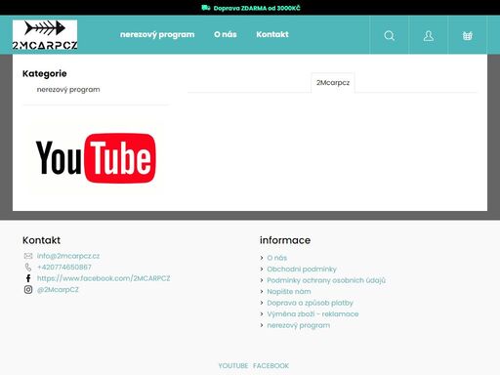Click the info@2mcarpcz.cz email link
The height and width of the screenshot is (375, 500).
click(68, 256)
